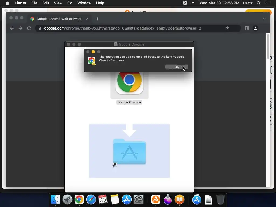Viewport: 276px width, 207px height.
Task: Open Books from the Dock
Action: point(179,199)
